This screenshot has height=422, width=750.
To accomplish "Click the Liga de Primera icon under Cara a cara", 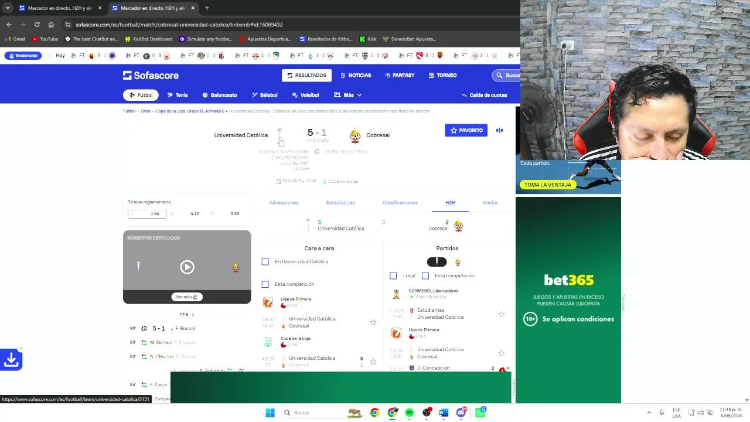I will [268, 302].
